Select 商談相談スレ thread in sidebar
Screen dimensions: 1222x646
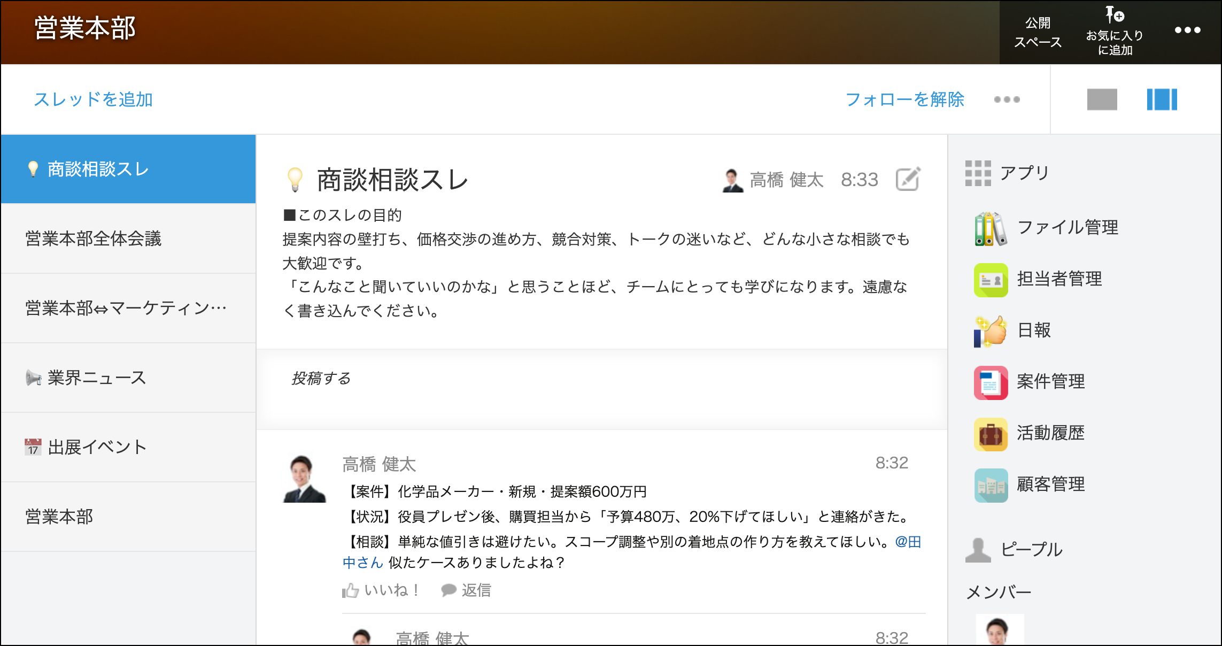click(x=128, y=169)
